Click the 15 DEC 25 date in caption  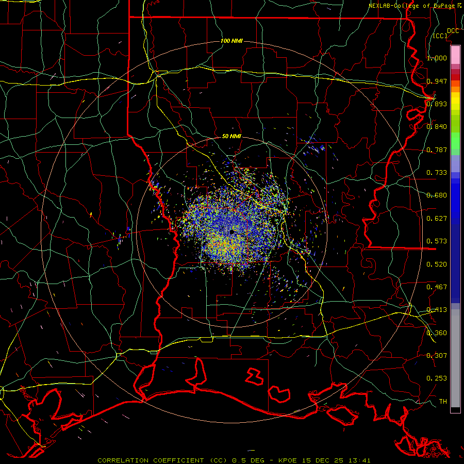(x=323, y=460)
